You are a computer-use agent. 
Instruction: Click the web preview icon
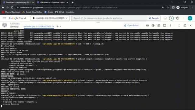point(159,25)
